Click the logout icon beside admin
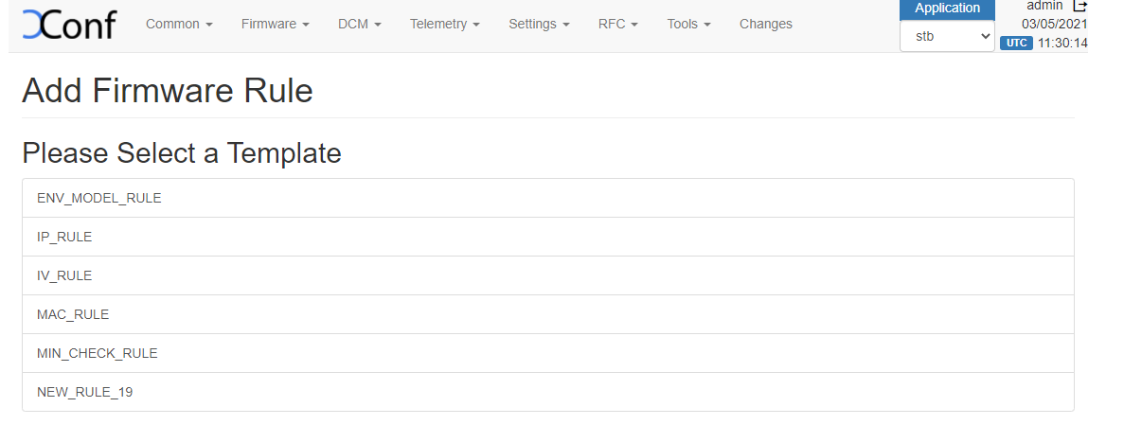Viewport: 1124px width, 425px height. pos(1079,6)
